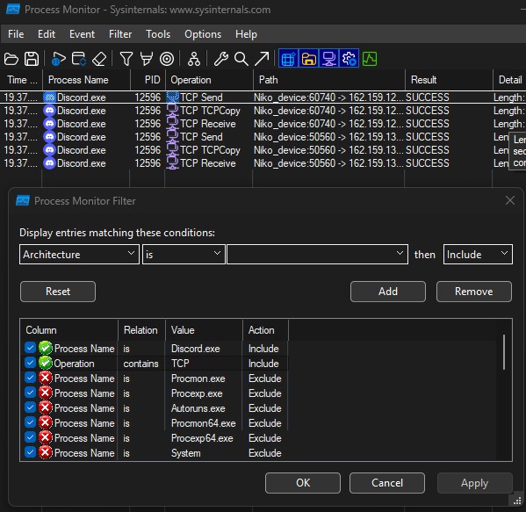Open the Filter menu

pos(120,34)
